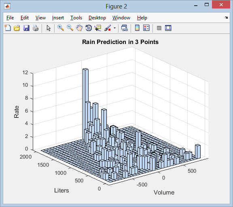Insert a colorbar from the toolbar
The height and width of the screenshot is (207, 233).
137,28
